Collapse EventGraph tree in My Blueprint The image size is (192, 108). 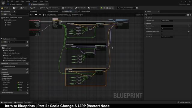tap(1, 48)
